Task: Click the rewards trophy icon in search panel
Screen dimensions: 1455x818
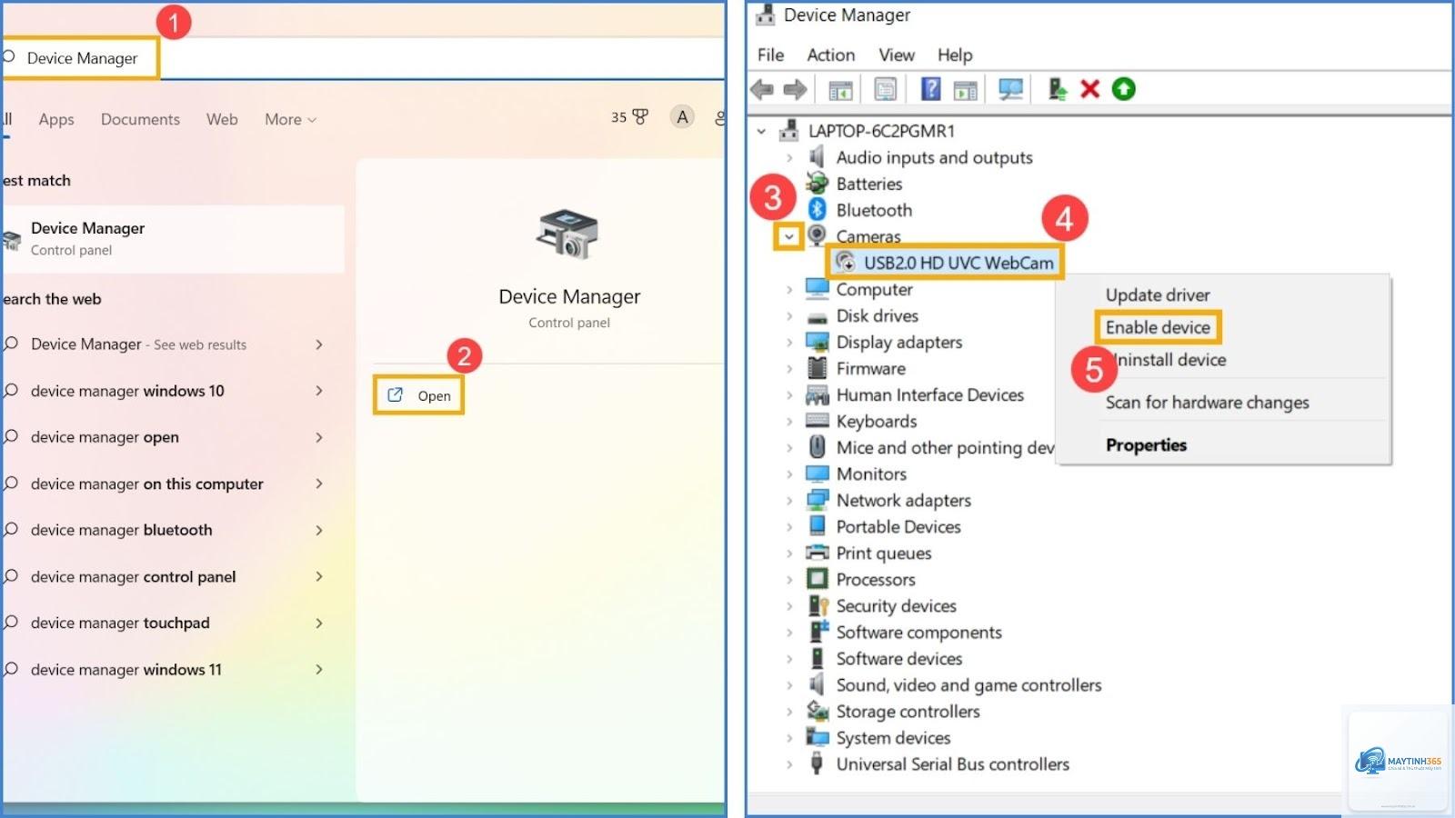Action: 640,117
